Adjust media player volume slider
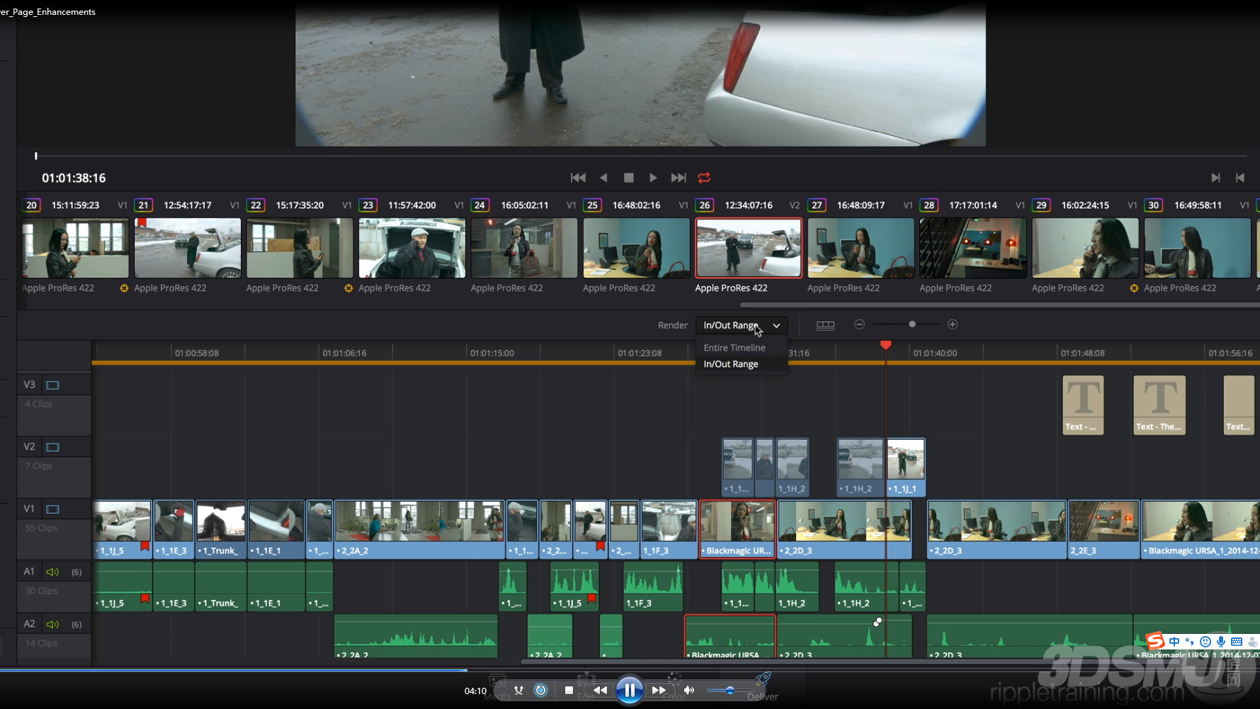Viewport: 1260px width, 709px height. 730,690
